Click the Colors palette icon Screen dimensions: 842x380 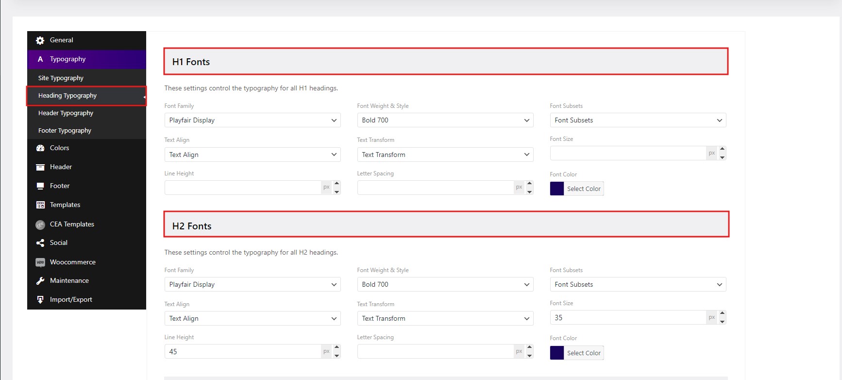[x=40, y=148]
